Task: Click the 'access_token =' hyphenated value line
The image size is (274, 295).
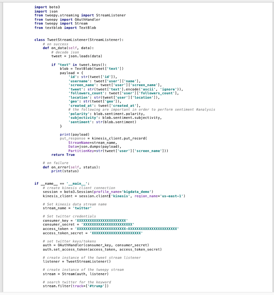Action: click(111, 229)
